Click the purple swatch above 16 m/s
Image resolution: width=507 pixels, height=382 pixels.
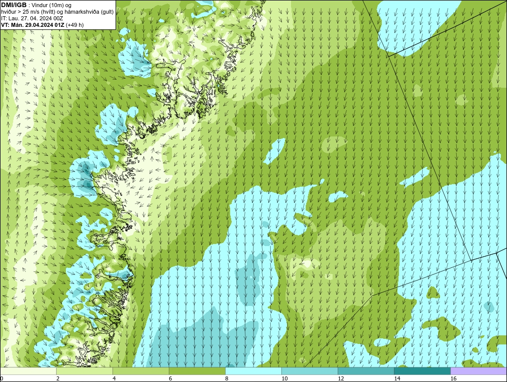coord(479,371)
